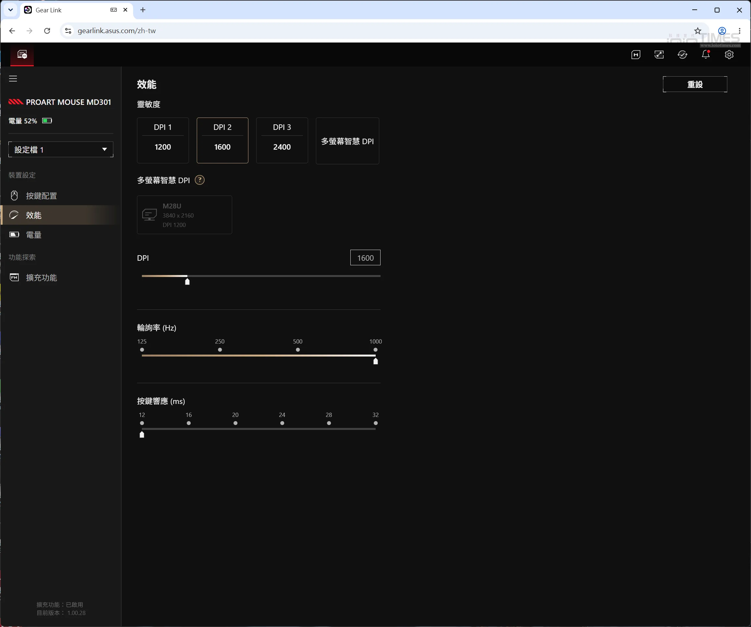Select the DPI 3 2400 preset
The height and width of the screenshot is (627, 751).
282,140
